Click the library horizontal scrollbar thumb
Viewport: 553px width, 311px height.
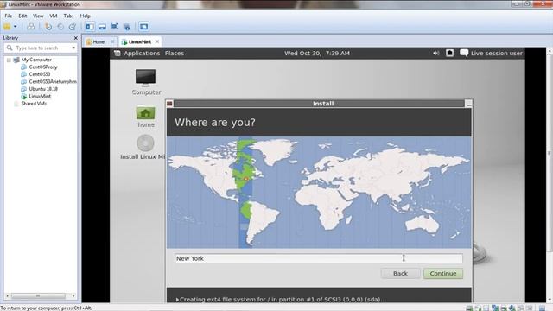(38, 295)
